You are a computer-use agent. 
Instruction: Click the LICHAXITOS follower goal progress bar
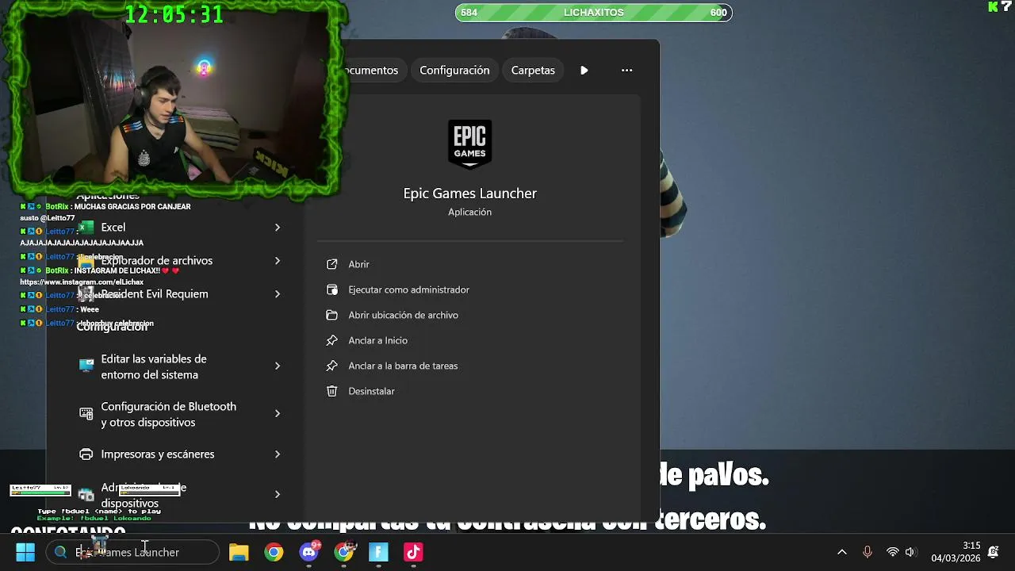(x=593, y=13)
